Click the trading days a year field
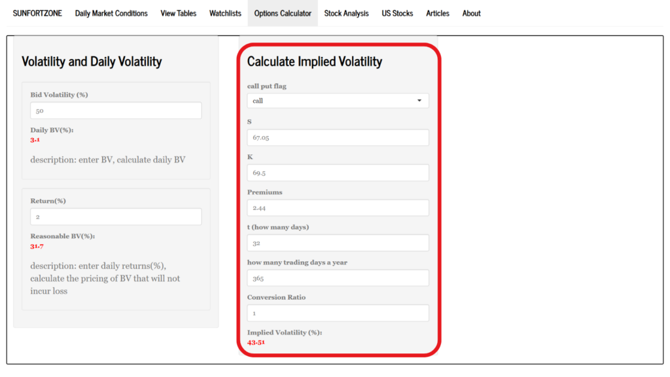The image size is (670, 377). (x=338, y=278)
